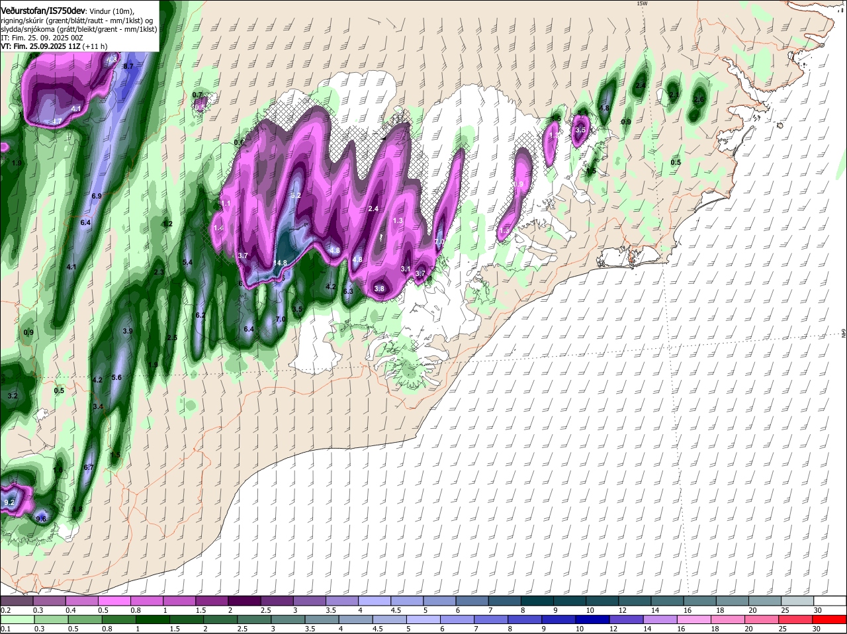Image resolution: width=847 pixels, height=634 pixels.
Task: Click the 3.8 value in the purple band
Action: point(379,289)
